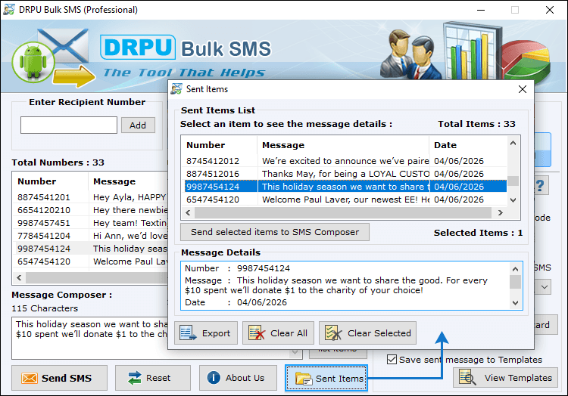Image resolution: width=568 pixels, height=396 pixels.
Task: Click inside the Message Details text box
Action: [x=346, y=286]
